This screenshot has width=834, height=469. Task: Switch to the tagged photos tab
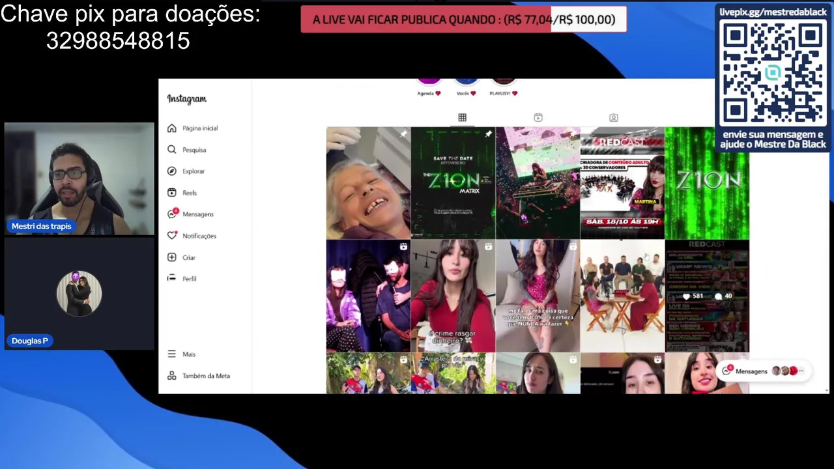[614, 117]
